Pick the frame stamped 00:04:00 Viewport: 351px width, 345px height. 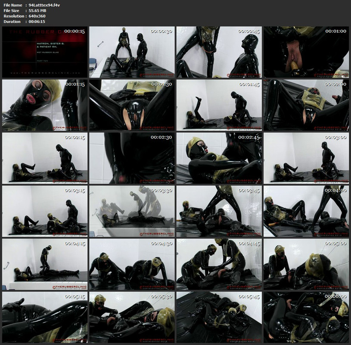[x=306, y=211]
